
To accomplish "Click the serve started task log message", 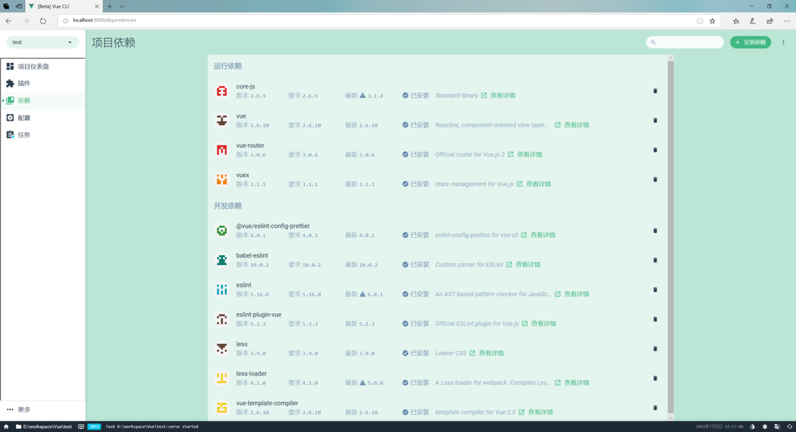I will click(152, 426).
